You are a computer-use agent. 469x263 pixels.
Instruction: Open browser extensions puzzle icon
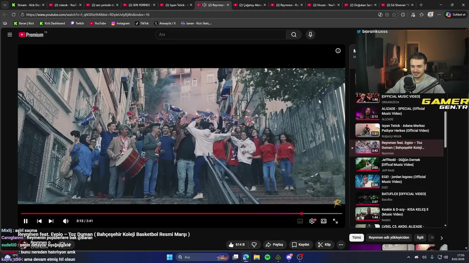[x=403, y=15]
